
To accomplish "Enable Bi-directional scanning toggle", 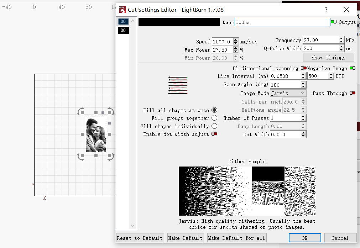I will (303, 68).
